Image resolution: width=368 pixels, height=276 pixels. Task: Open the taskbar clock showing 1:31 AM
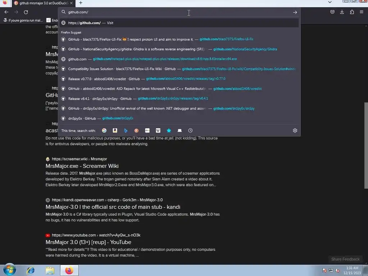pyautogui.click(x=352, y=270)
